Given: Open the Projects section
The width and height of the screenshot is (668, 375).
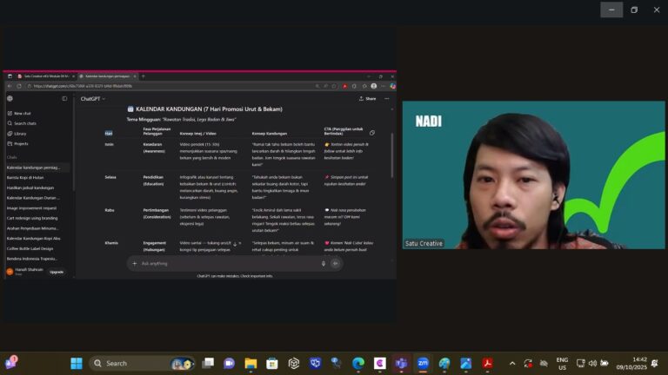Looking at the screenshot, I should (21, 144).
